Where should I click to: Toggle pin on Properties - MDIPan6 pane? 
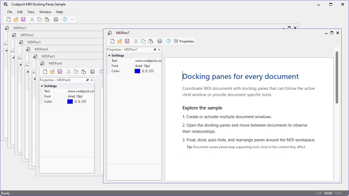(x=88, y=80)
